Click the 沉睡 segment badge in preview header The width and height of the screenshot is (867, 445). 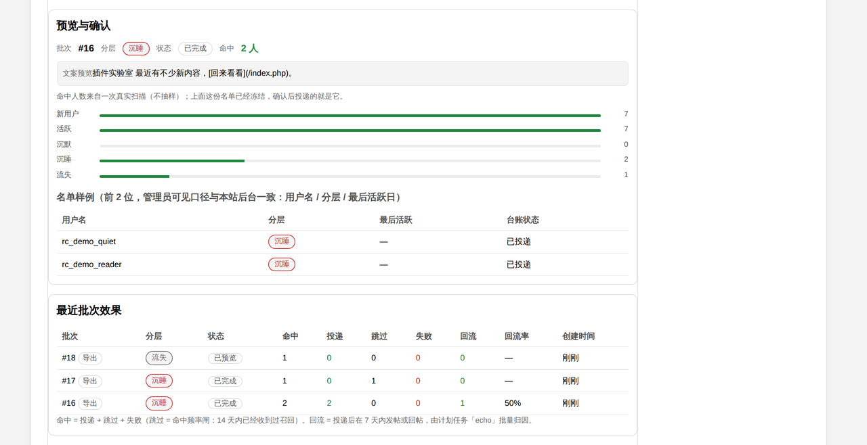click(x=136, y=49)
